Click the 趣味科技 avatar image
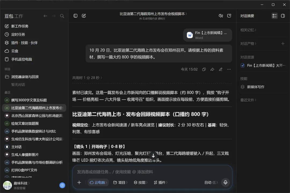This screenshot has width=290, height=193. pos(7,185)
